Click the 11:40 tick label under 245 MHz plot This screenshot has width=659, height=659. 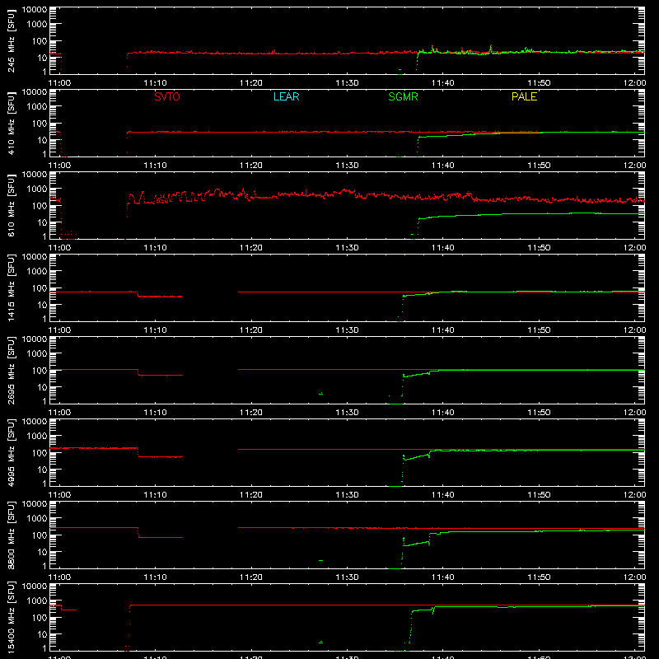click(443, 83)
